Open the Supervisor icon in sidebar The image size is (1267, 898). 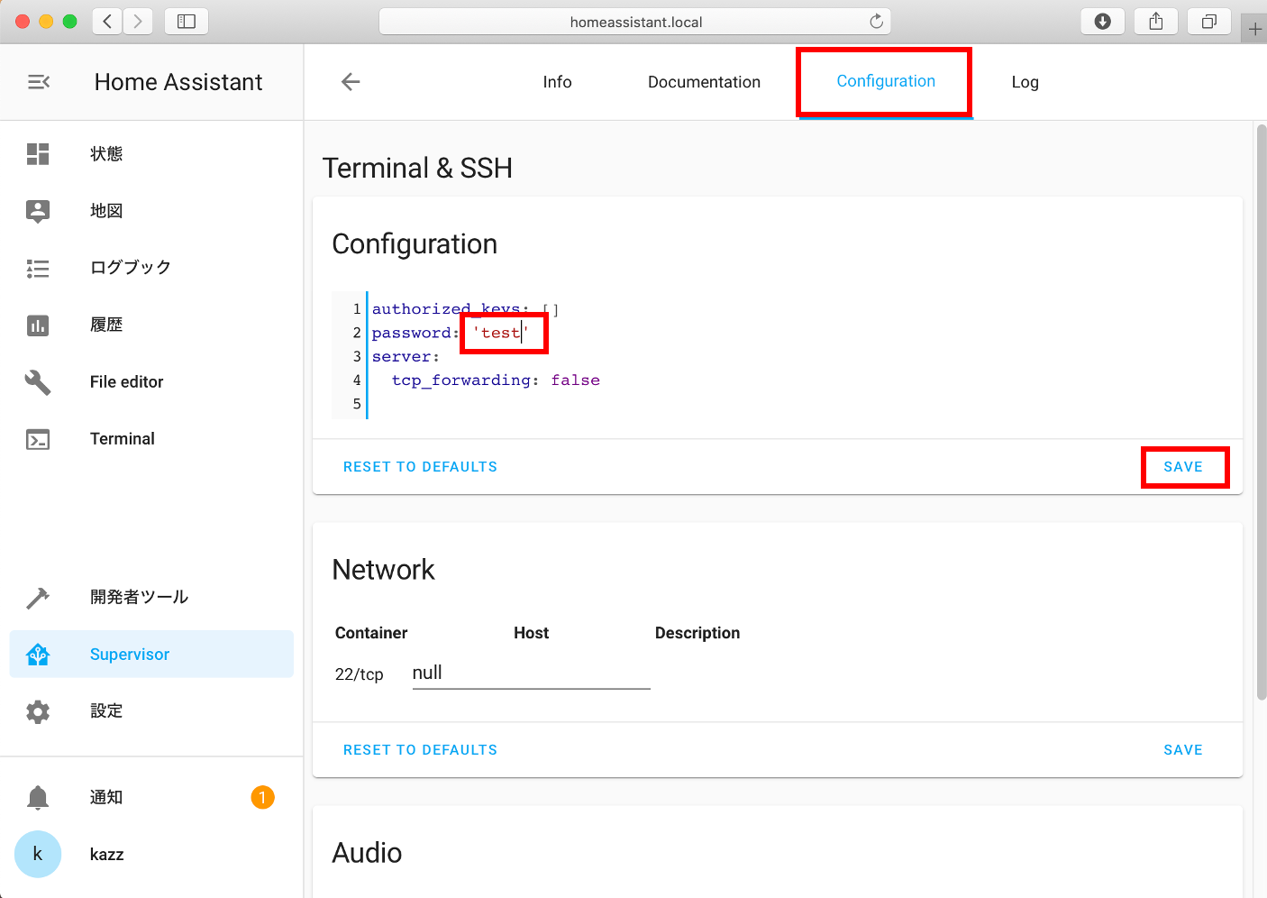coord(38,655)
